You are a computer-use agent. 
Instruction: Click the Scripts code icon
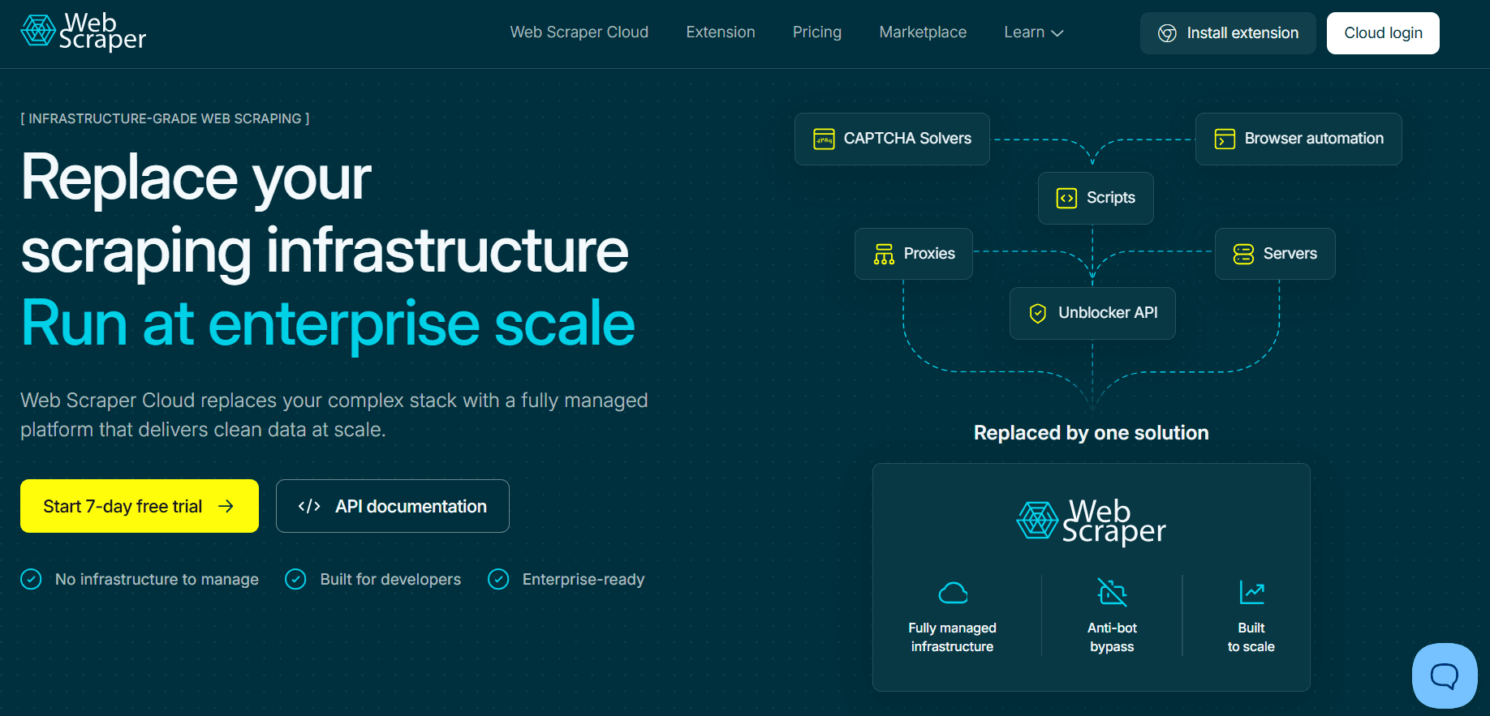[x=1066, y=198]
